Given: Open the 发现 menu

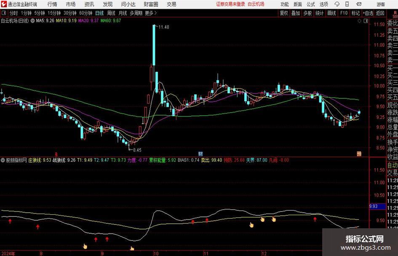Looking at the screenshot, I should (x=108, y=4).
